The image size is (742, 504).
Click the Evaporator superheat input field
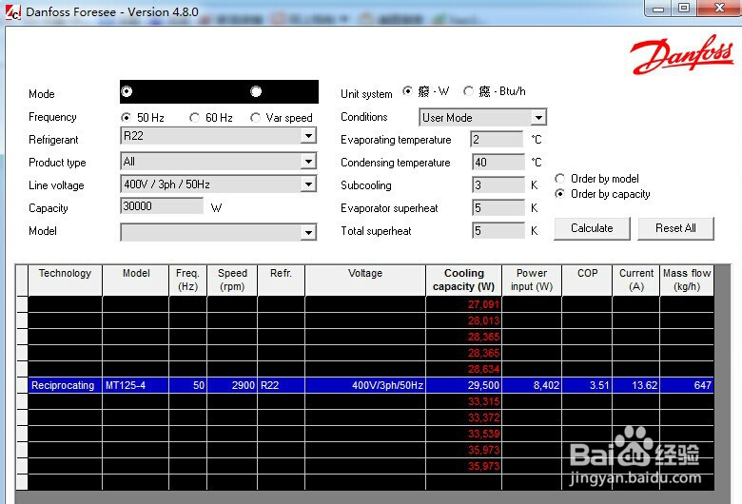tap(498, 207)
